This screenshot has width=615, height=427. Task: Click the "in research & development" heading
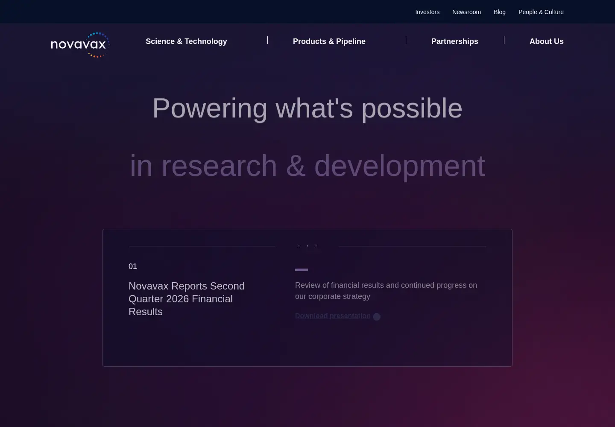(x=307, y=166)
